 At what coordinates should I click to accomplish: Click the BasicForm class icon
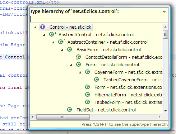click(x=69, y=49)
